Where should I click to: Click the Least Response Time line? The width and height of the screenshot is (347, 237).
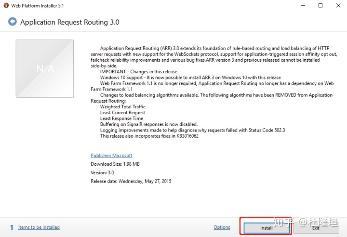point(122,118)
